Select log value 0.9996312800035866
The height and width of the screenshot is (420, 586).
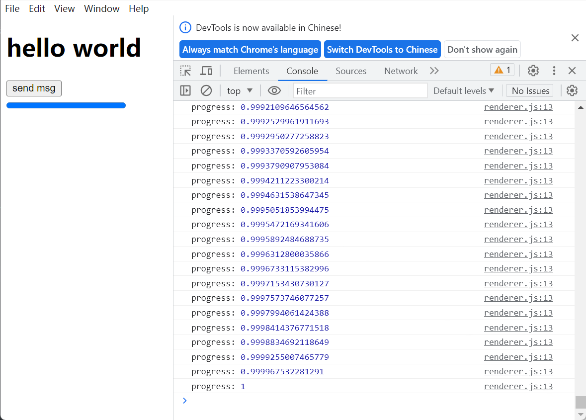pyautogui.click(x=285, y=254)
